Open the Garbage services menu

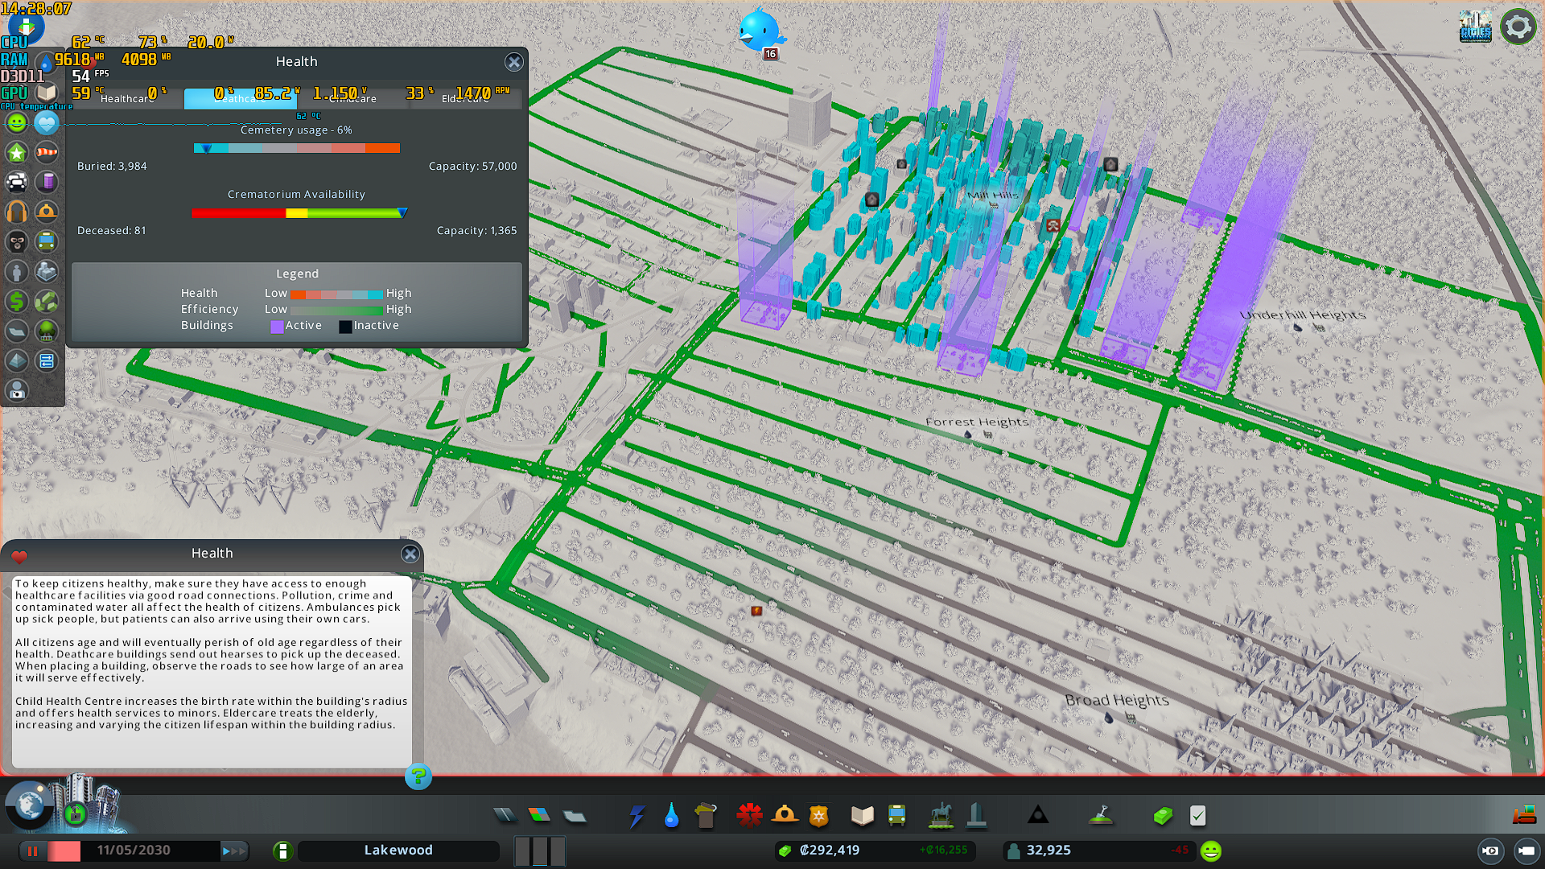pyautogui.click(x=706, y=816)
